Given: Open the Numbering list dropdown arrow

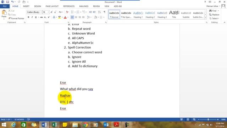Looking at the screenshot, I should coord(81,12).
